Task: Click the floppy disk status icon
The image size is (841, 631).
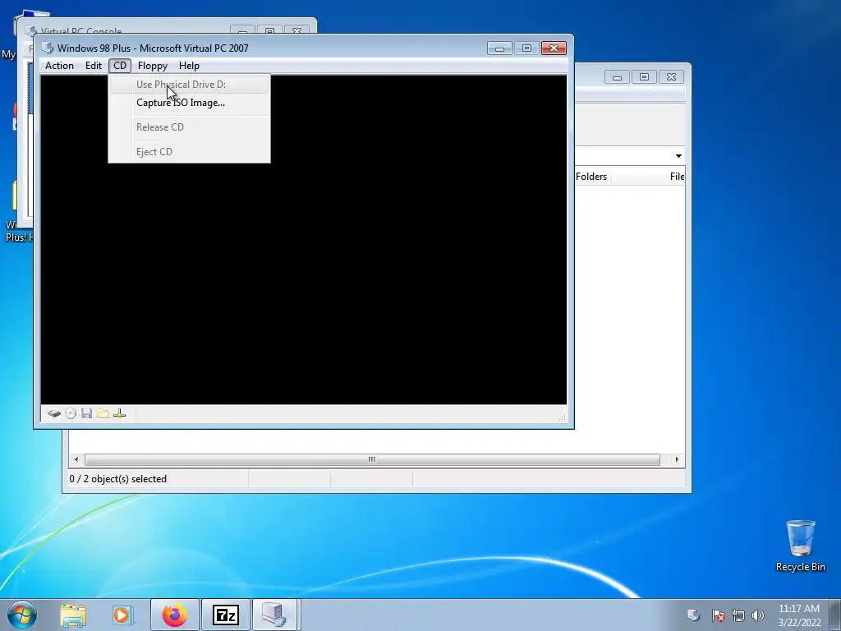Action: [87, 414]
